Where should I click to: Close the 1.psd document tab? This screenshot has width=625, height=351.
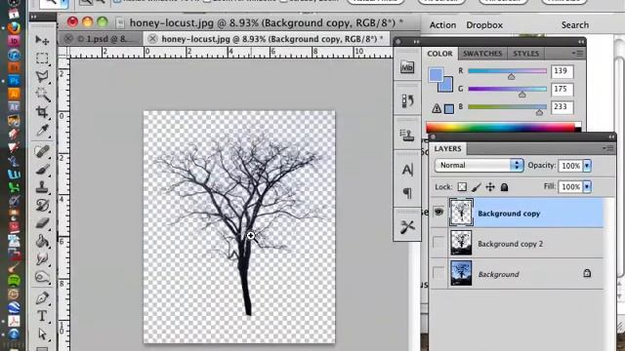[68, 39]
